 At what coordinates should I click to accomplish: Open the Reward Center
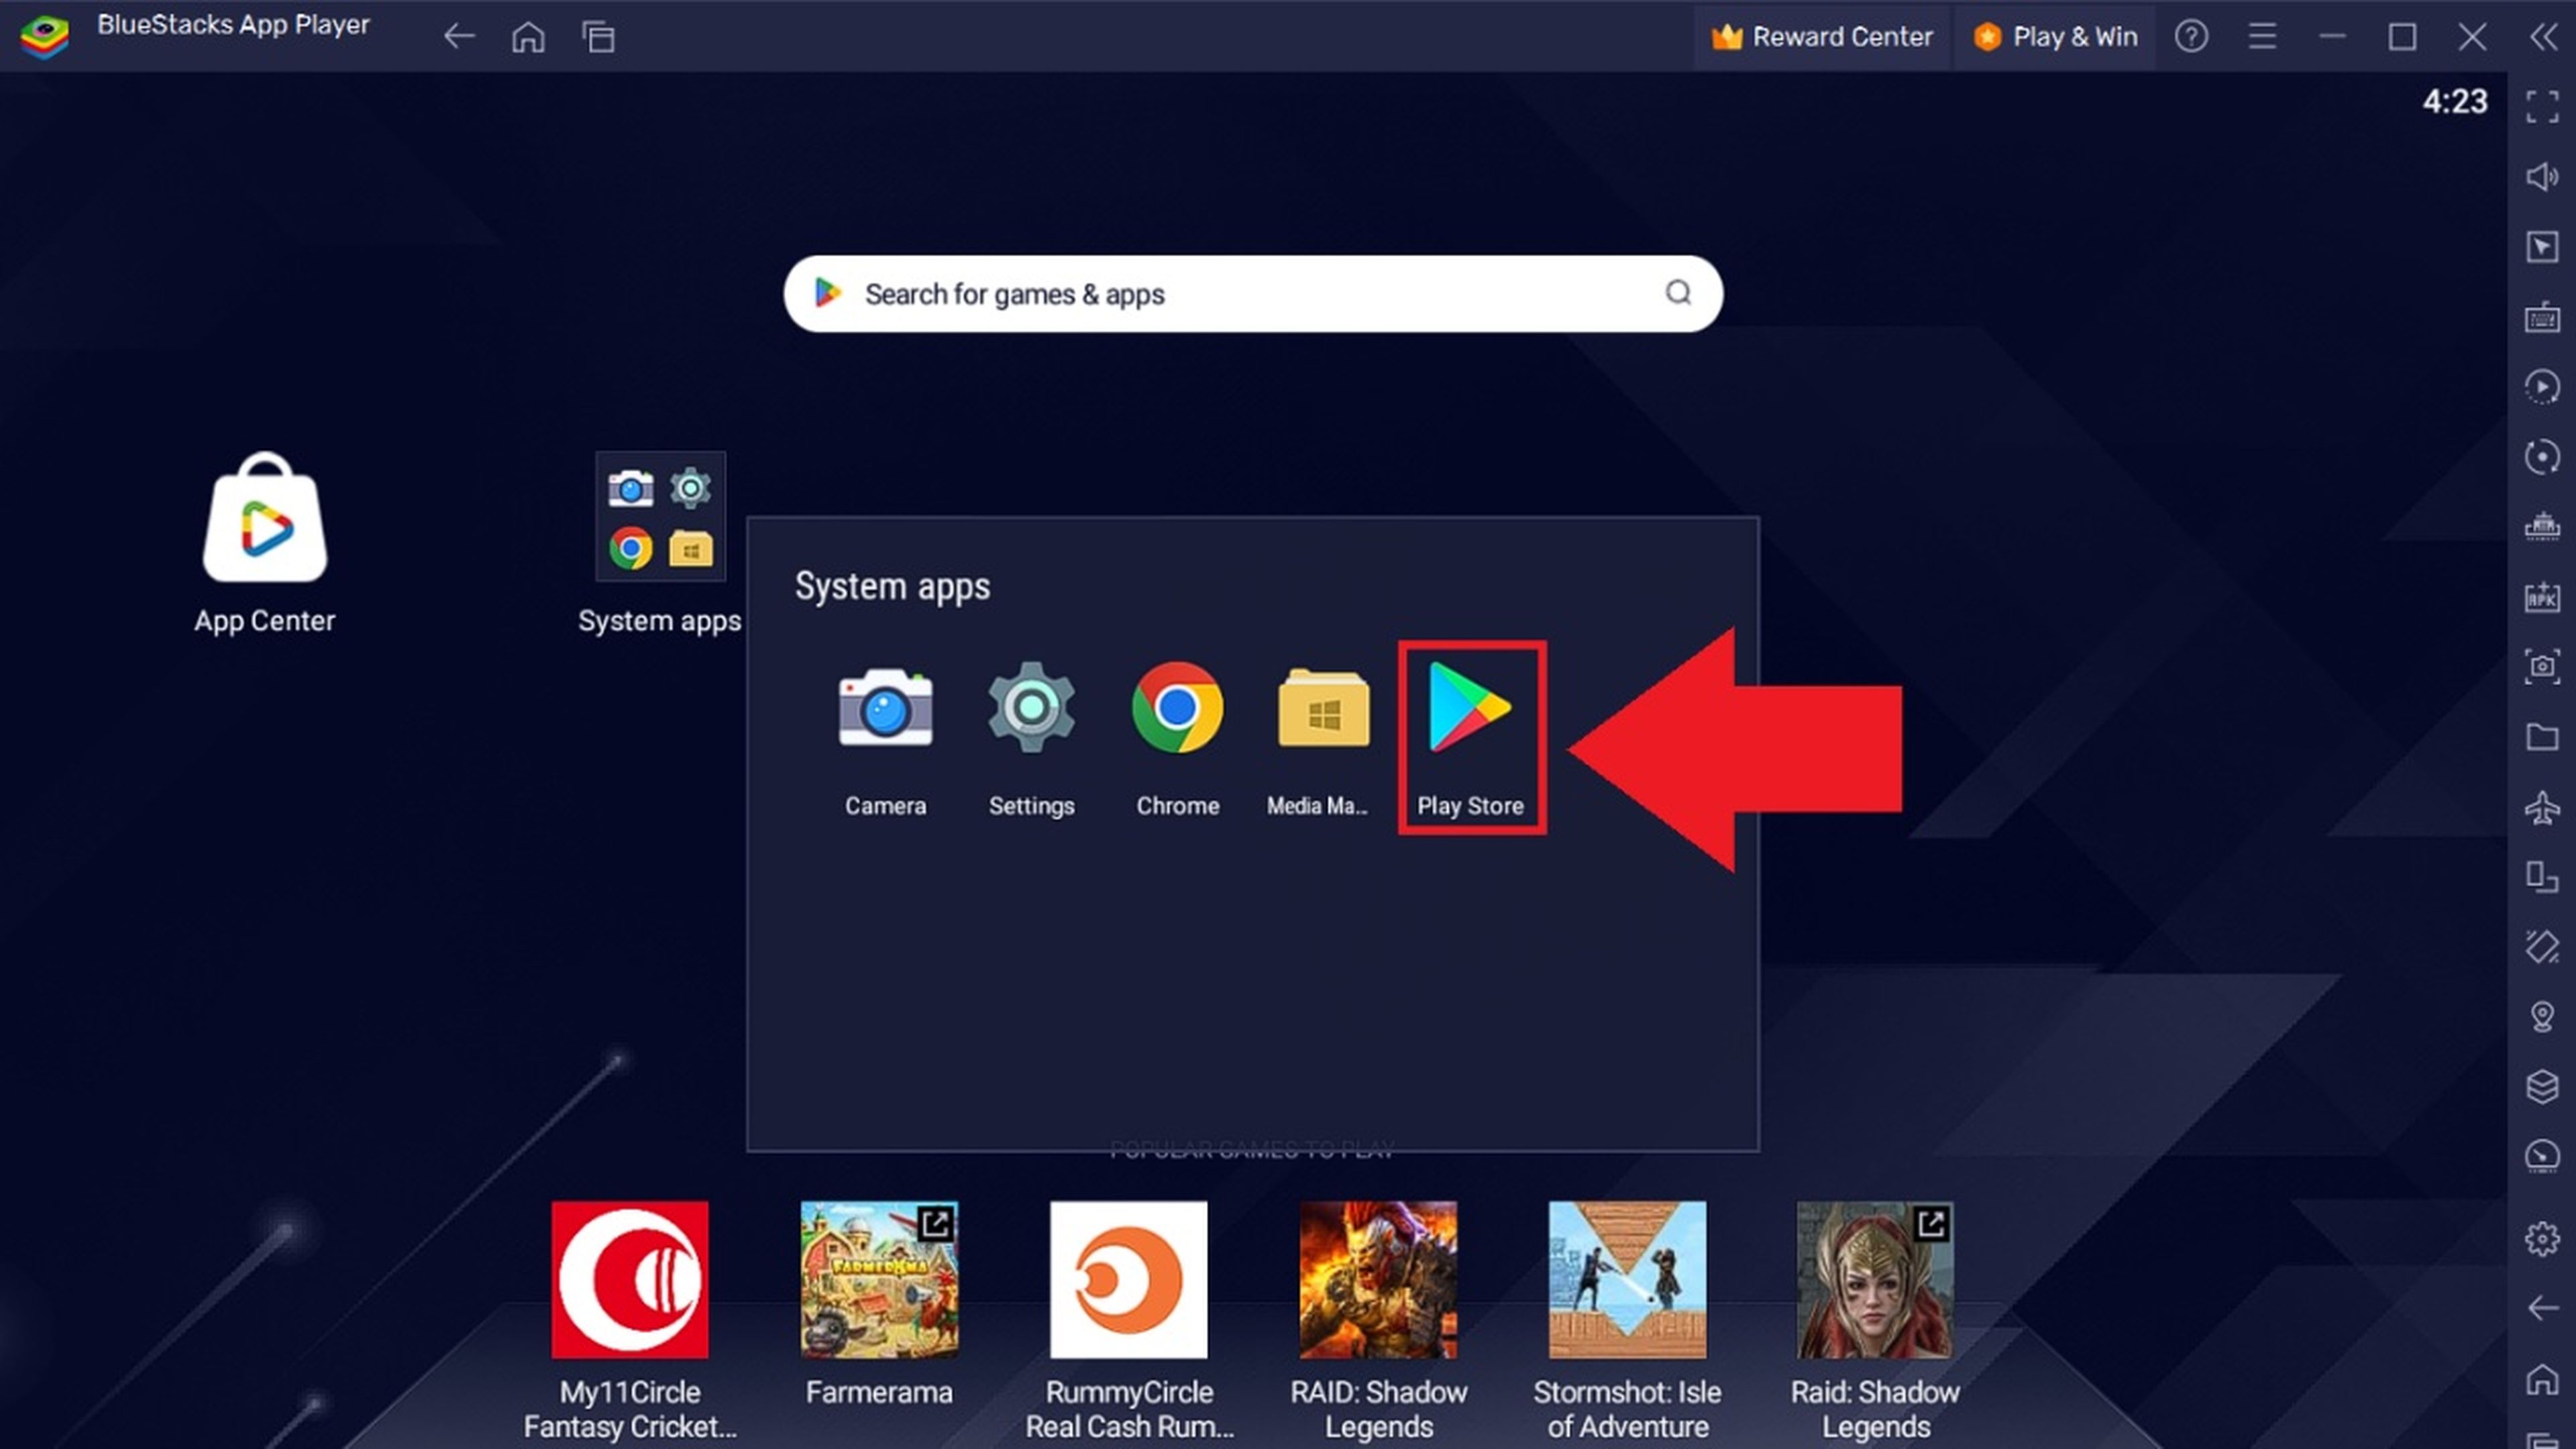coord(1821,37)
